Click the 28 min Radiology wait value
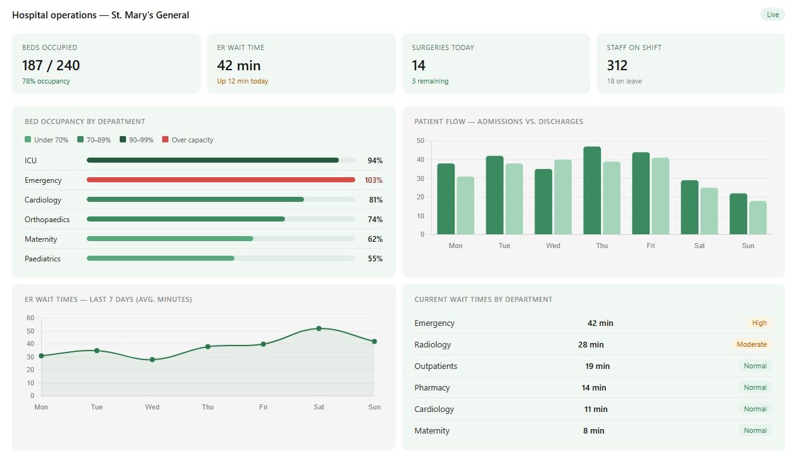The image size is (796, 462). pos(591,345)
